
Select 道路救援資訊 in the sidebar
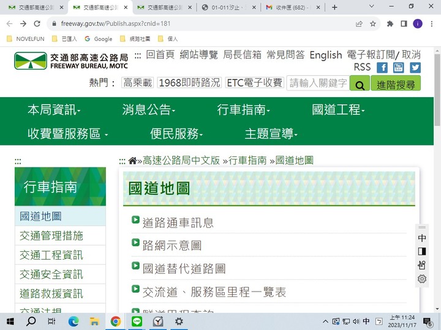pos(60,294)
